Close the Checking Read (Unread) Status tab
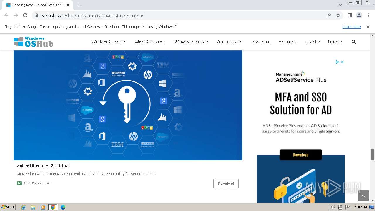The width and height of the screenshot is (375, 211). coord(68,5)
